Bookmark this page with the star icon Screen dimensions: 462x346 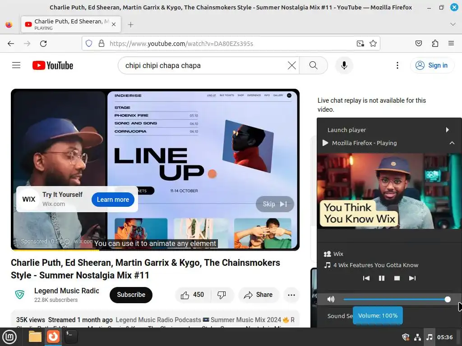[373, 44]
